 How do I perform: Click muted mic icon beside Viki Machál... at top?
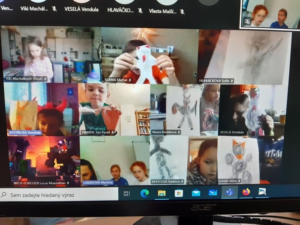[x=54, y=9]
